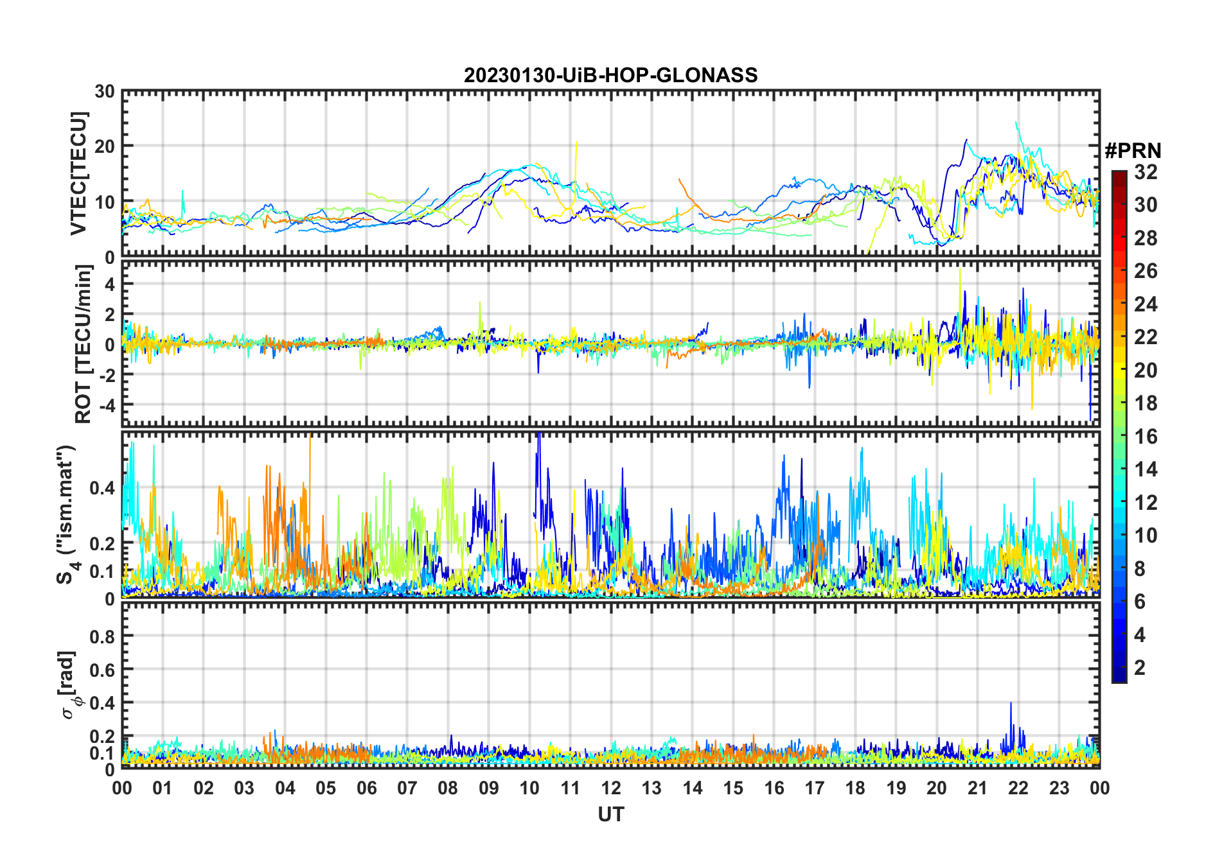Click VTEC y-axis tick label 20

105,146
